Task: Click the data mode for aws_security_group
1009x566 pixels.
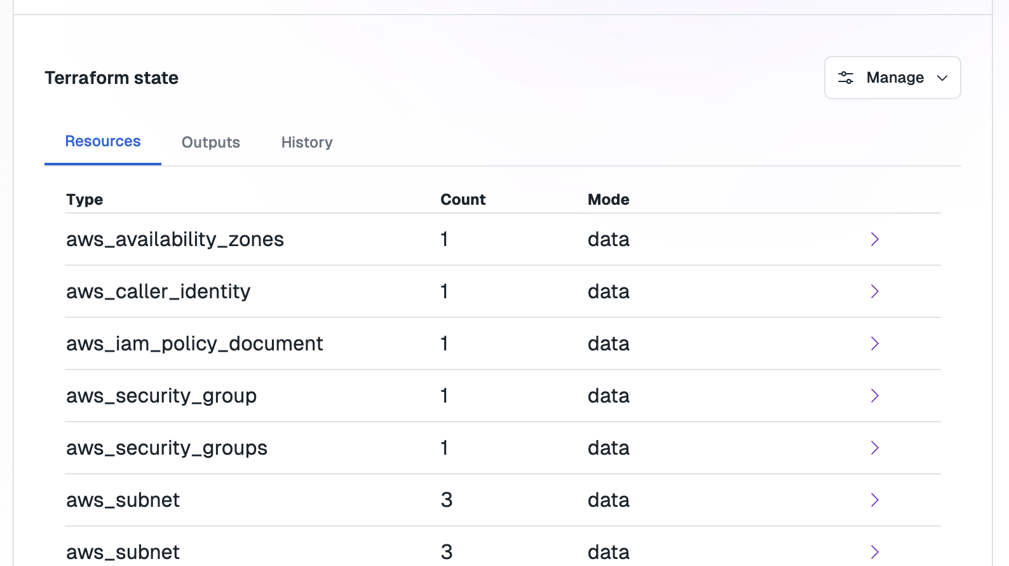Action: (x=609, y=396)
